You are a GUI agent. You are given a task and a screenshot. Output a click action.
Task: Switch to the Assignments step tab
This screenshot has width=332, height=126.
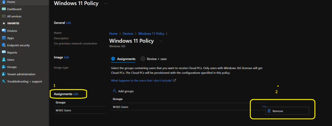[123, 59]
